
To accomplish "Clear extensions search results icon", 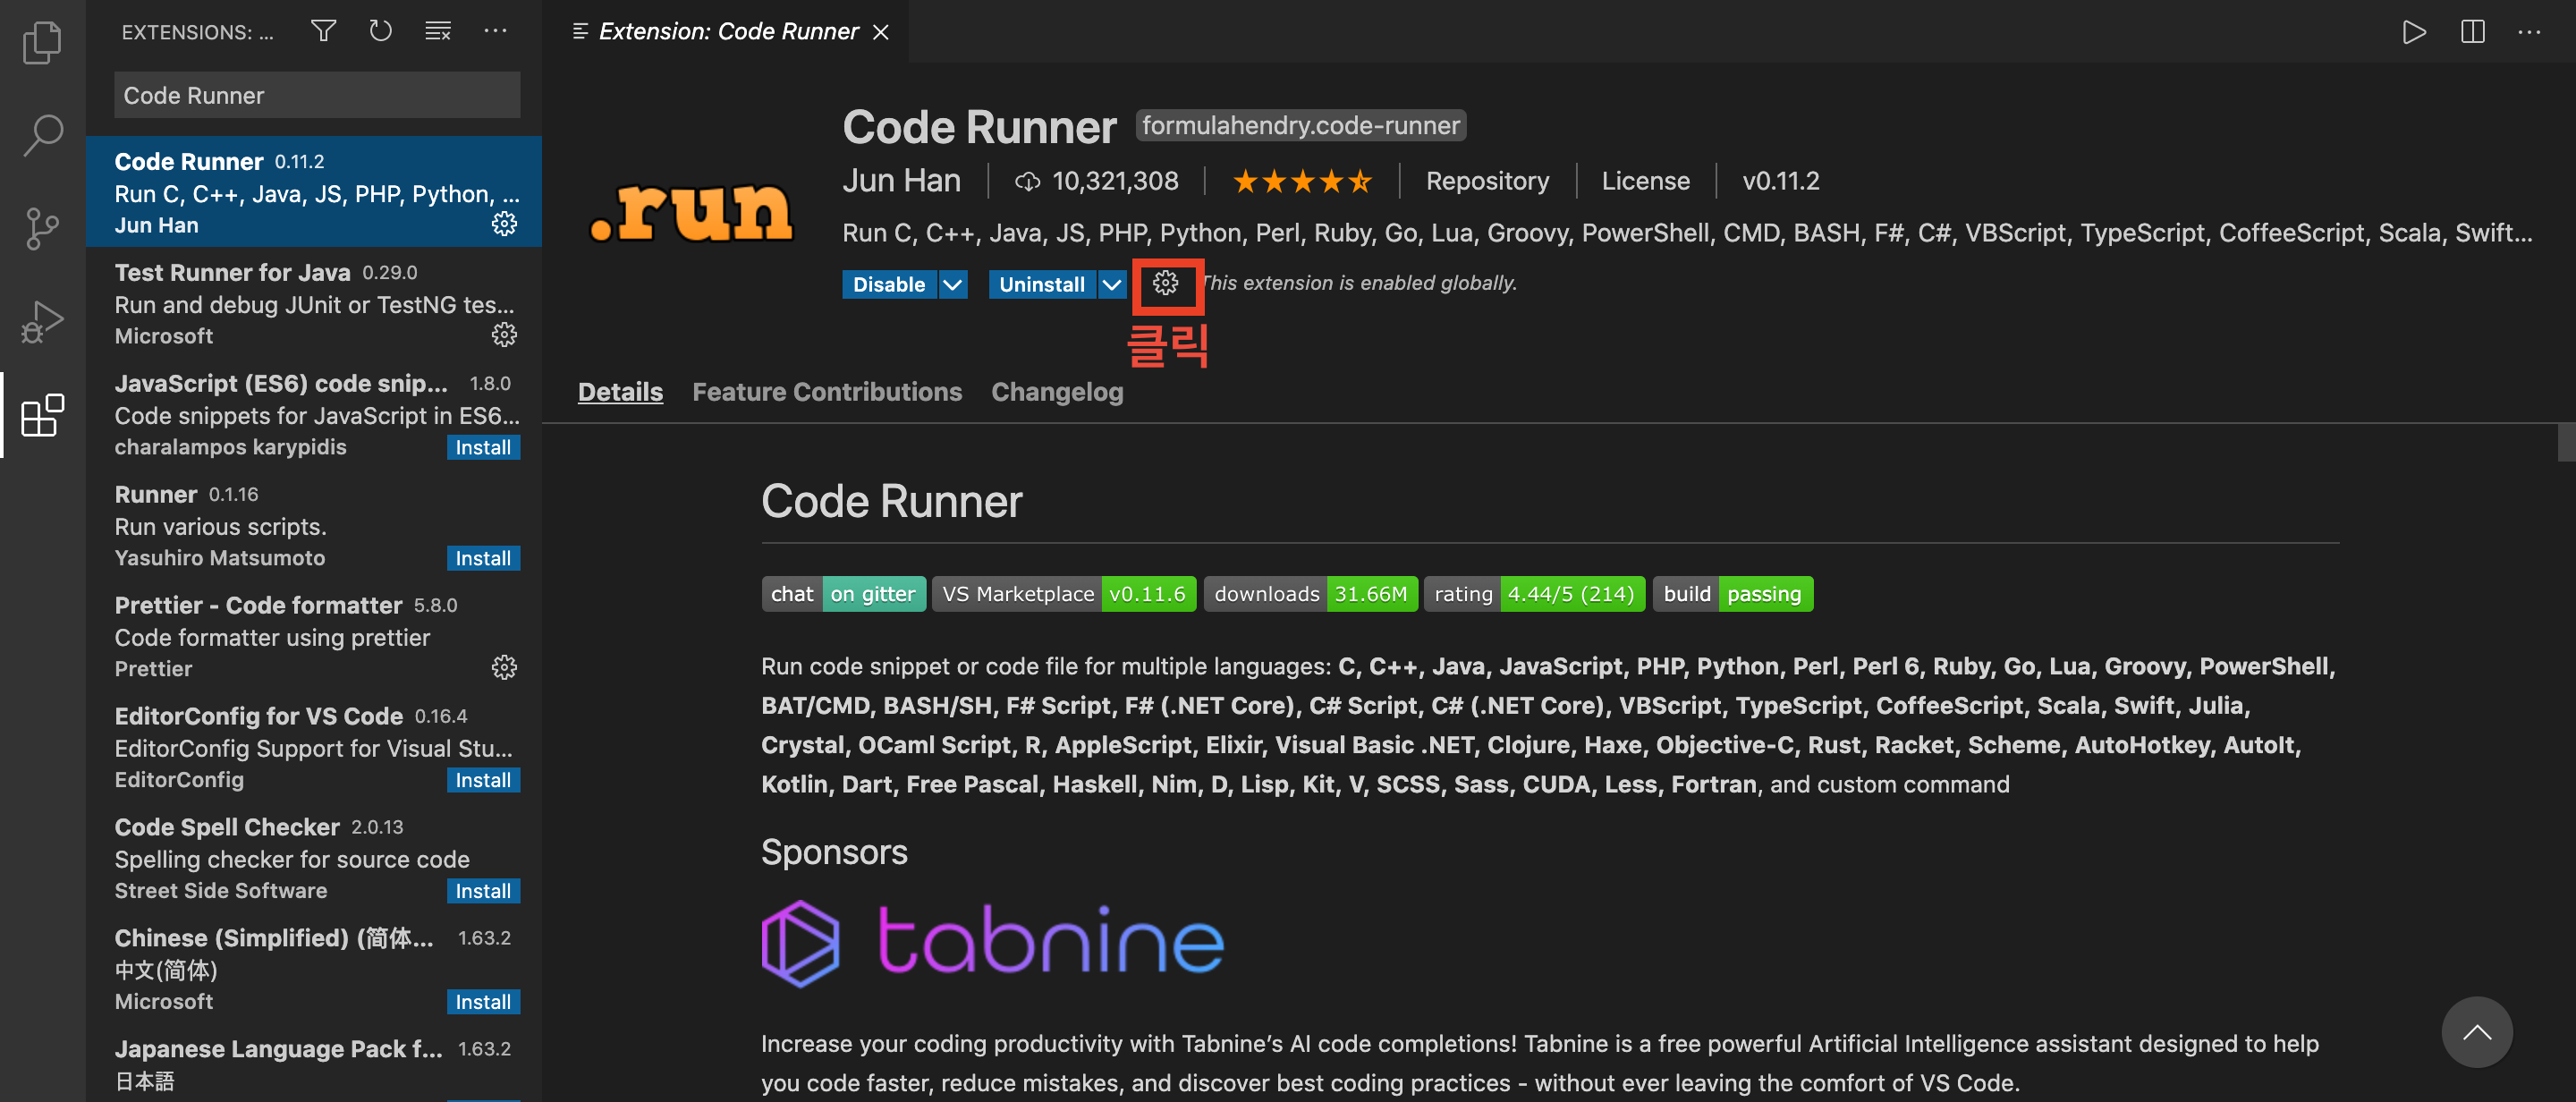I will click(x=438, y=31).
